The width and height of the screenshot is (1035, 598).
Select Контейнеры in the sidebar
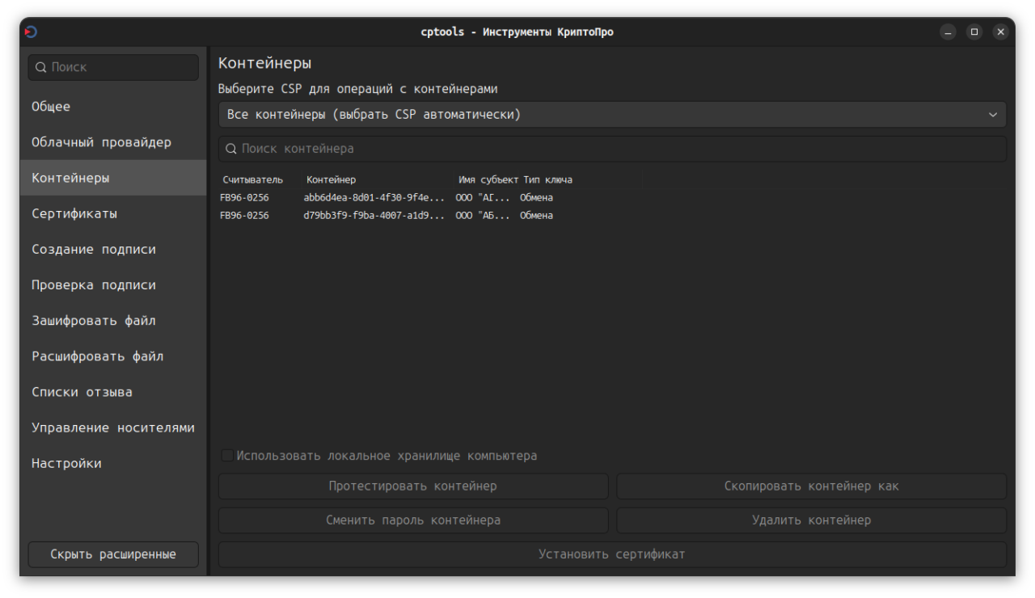click(x=113, y=178)
